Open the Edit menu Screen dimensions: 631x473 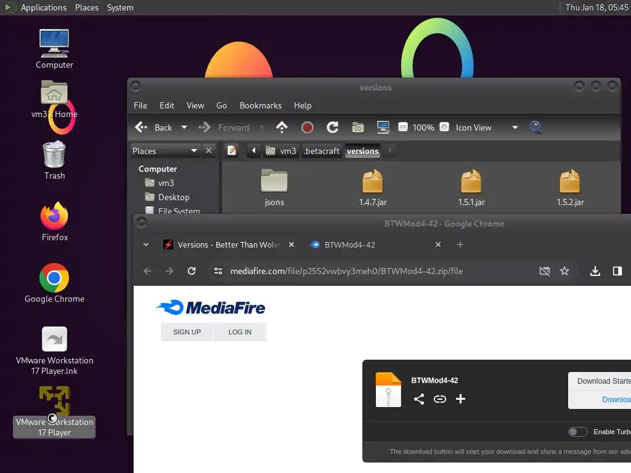tap(166, 105)
